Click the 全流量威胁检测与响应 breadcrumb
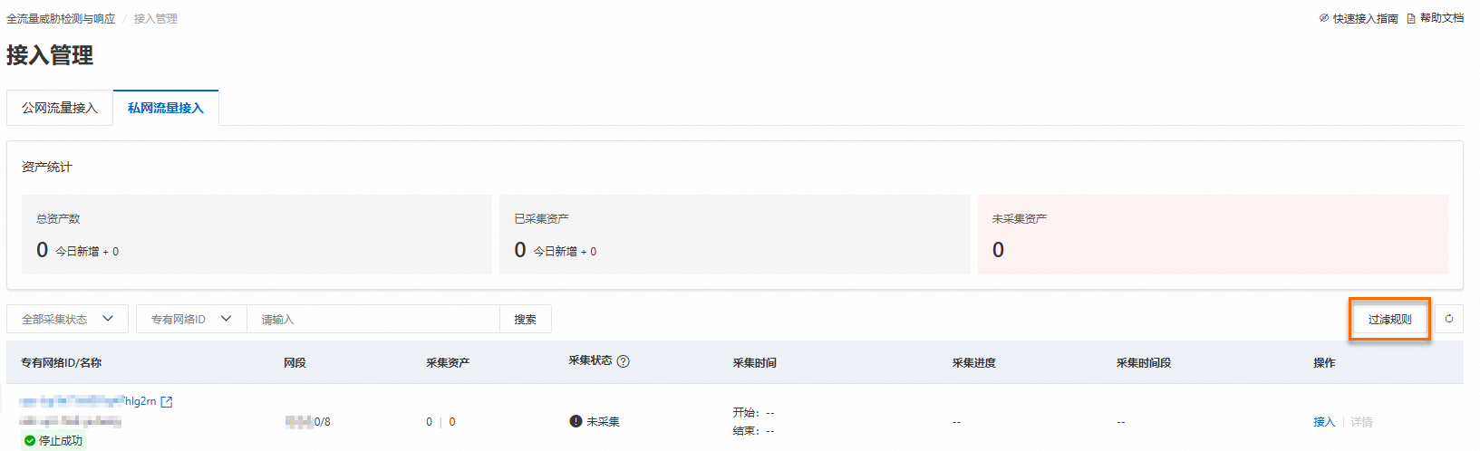Viewport: 1480px width, 451px height. pos(61,18)
